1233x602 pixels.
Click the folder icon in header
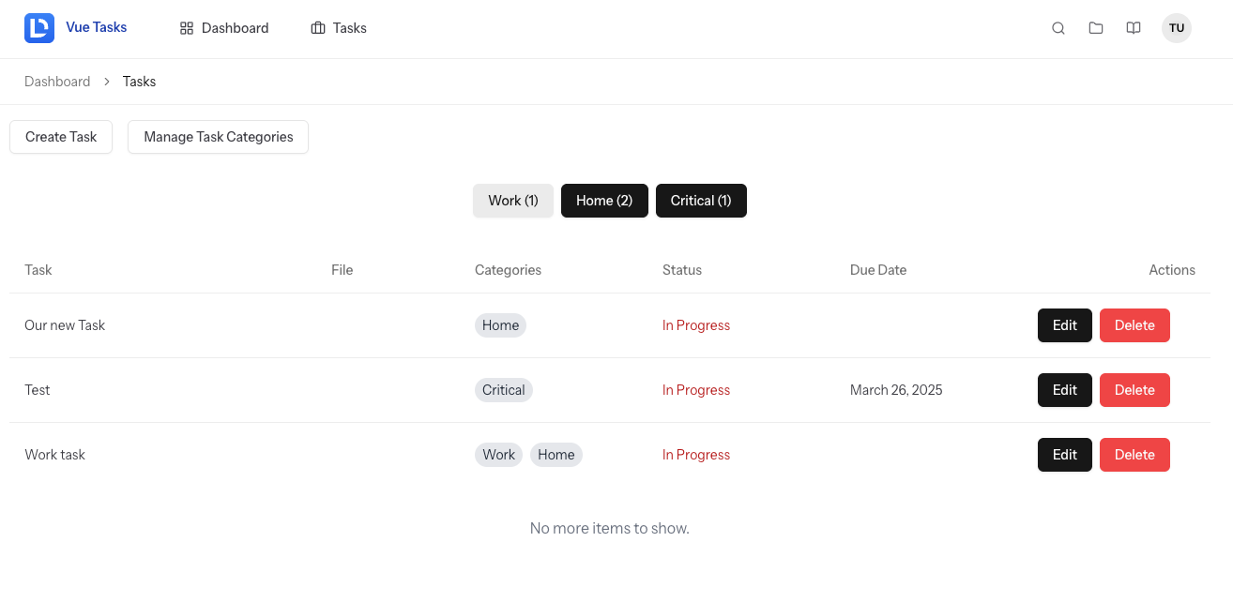pos(1096,28)
